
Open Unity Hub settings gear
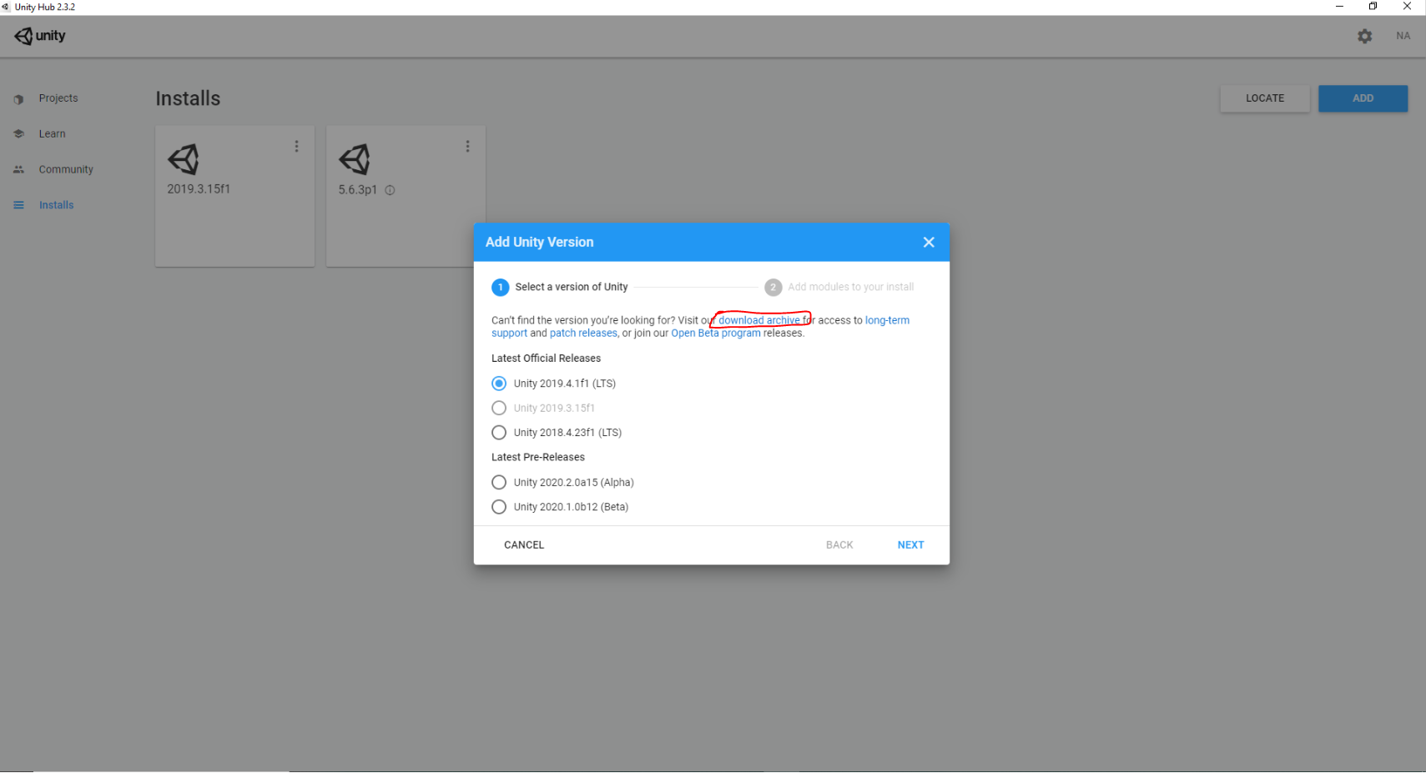click(1364, 37)
